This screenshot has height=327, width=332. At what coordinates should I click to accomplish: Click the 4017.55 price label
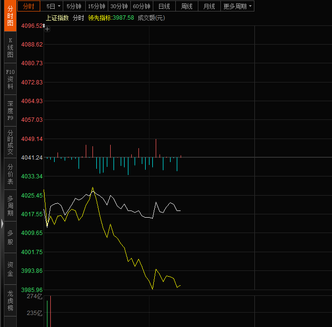(32, 214)
